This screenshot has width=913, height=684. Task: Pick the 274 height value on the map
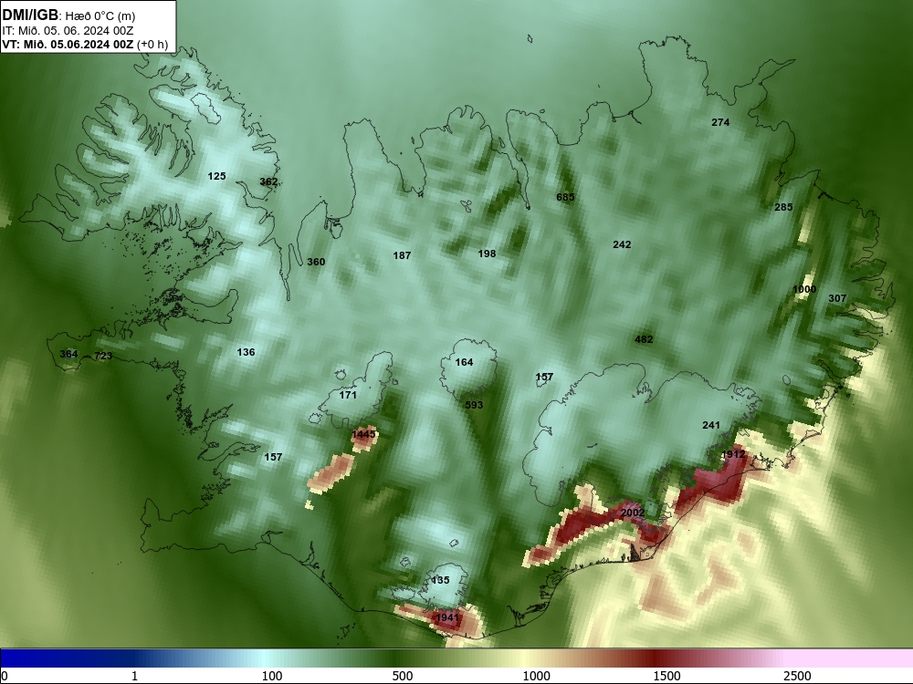[720, 122]
